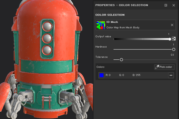Viewport: 179px width, 119px height.
Task: Click the R: 0 red channel value
Action: [108, 75]
